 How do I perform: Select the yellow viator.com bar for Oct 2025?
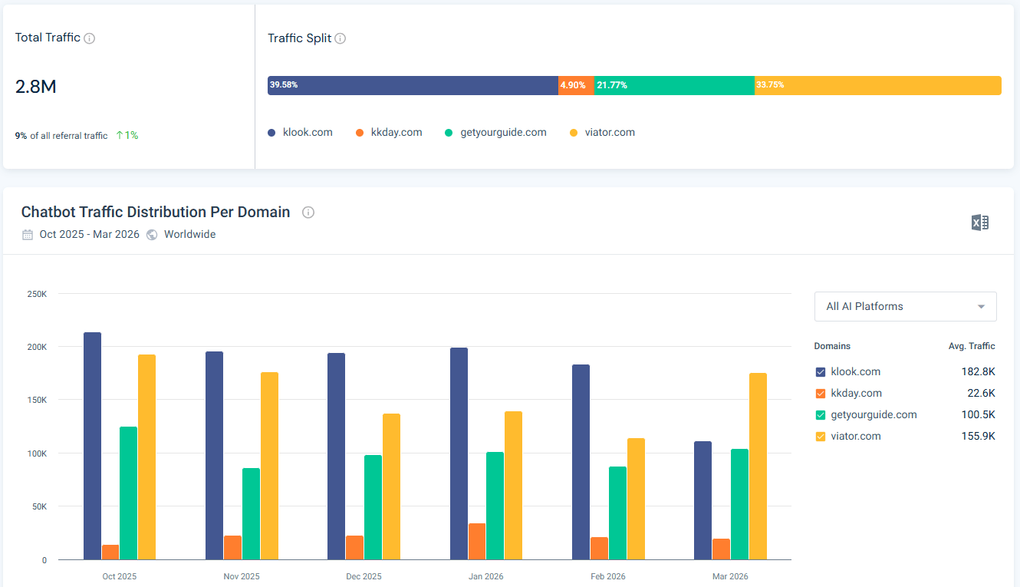tap(146, 457)
